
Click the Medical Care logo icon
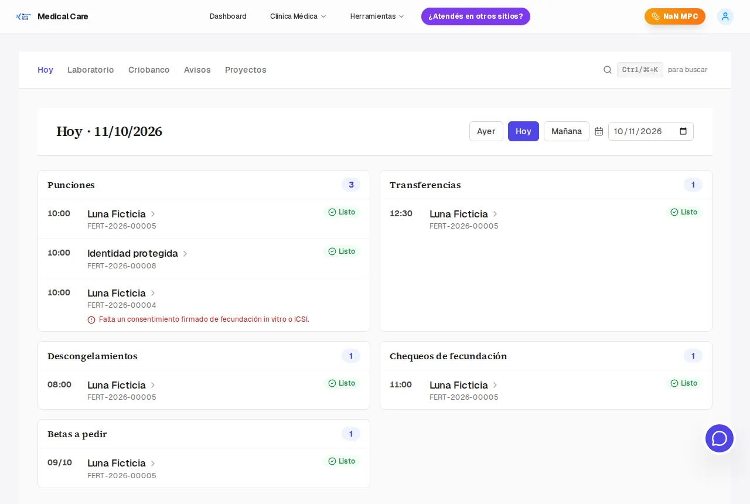point(24,16)
